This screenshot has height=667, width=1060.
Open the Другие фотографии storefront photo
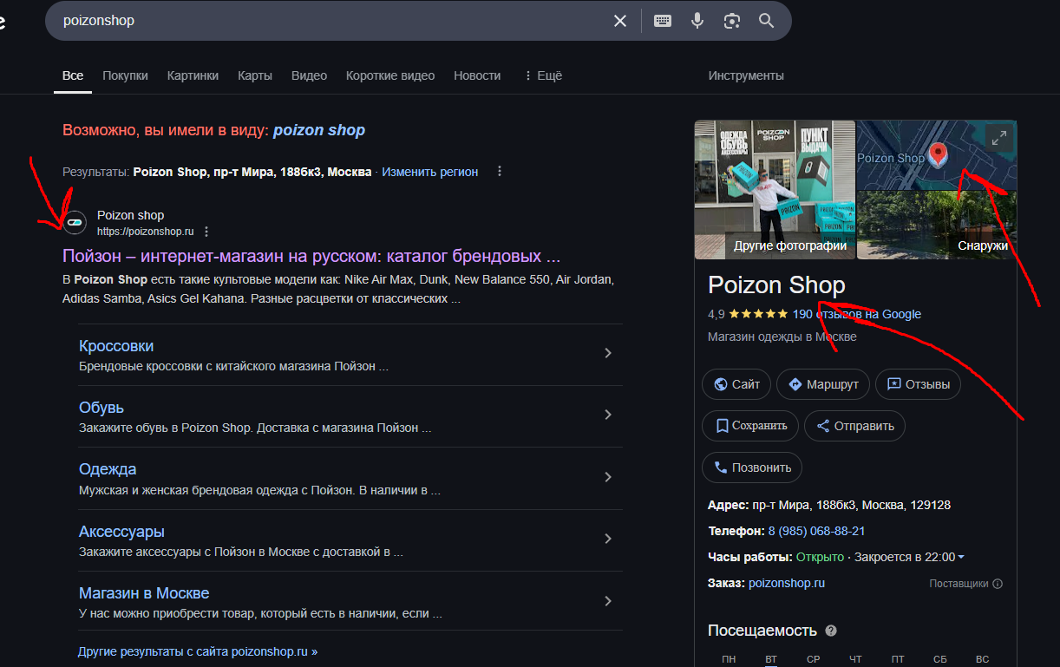click(775, 190)
